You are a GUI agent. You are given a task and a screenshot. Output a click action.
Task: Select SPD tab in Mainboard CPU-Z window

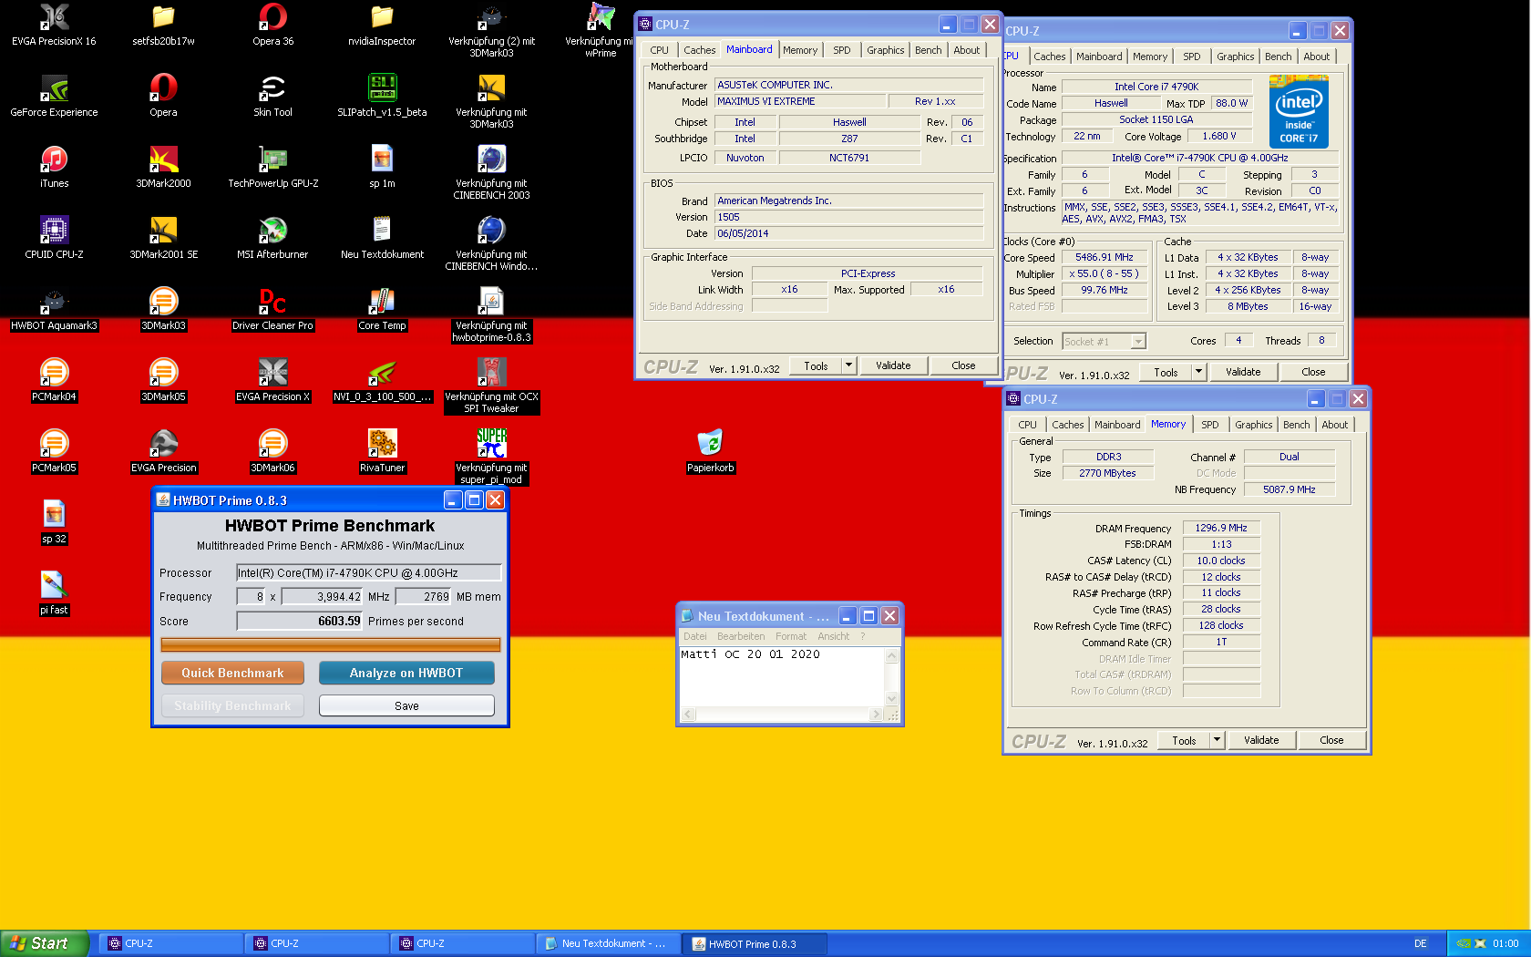[842, 50]
